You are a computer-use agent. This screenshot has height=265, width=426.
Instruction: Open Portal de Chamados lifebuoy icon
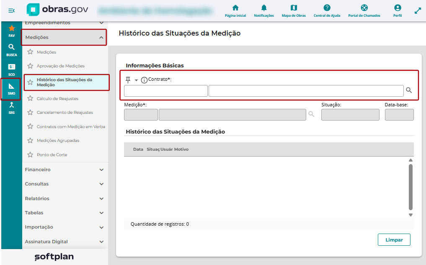coord(364,11)
